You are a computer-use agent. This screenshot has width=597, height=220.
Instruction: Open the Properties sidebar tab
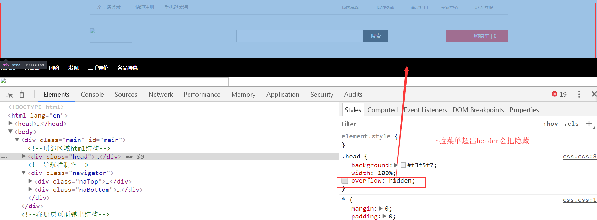524,110
